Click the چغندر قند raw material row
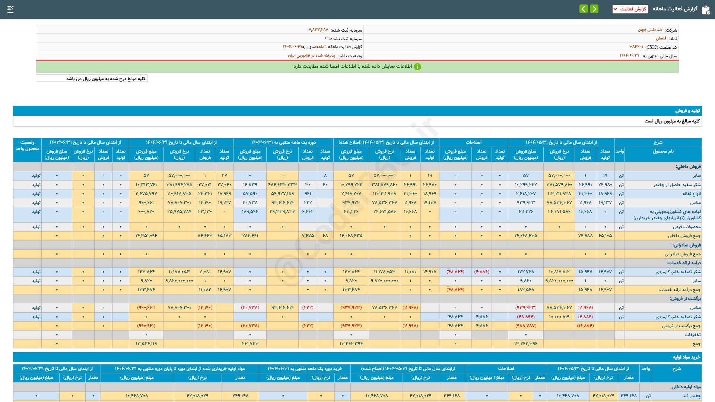The width and height of the screenshot is (715, 402). click(691, 396)
